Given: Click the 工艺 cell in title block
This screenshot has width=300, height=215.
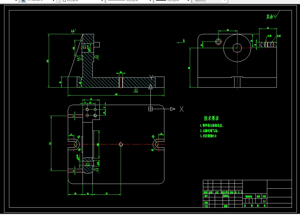Looking at the screenshot, I should 206,206.
